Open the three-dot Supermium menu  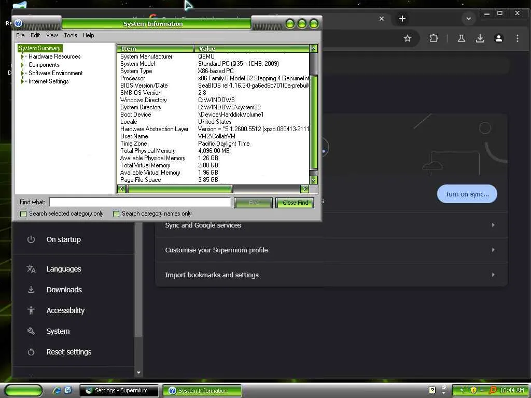517,38
